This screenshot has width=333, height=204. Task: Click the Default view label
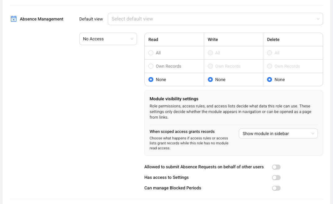pyautogui.click(x=91, y=19)
